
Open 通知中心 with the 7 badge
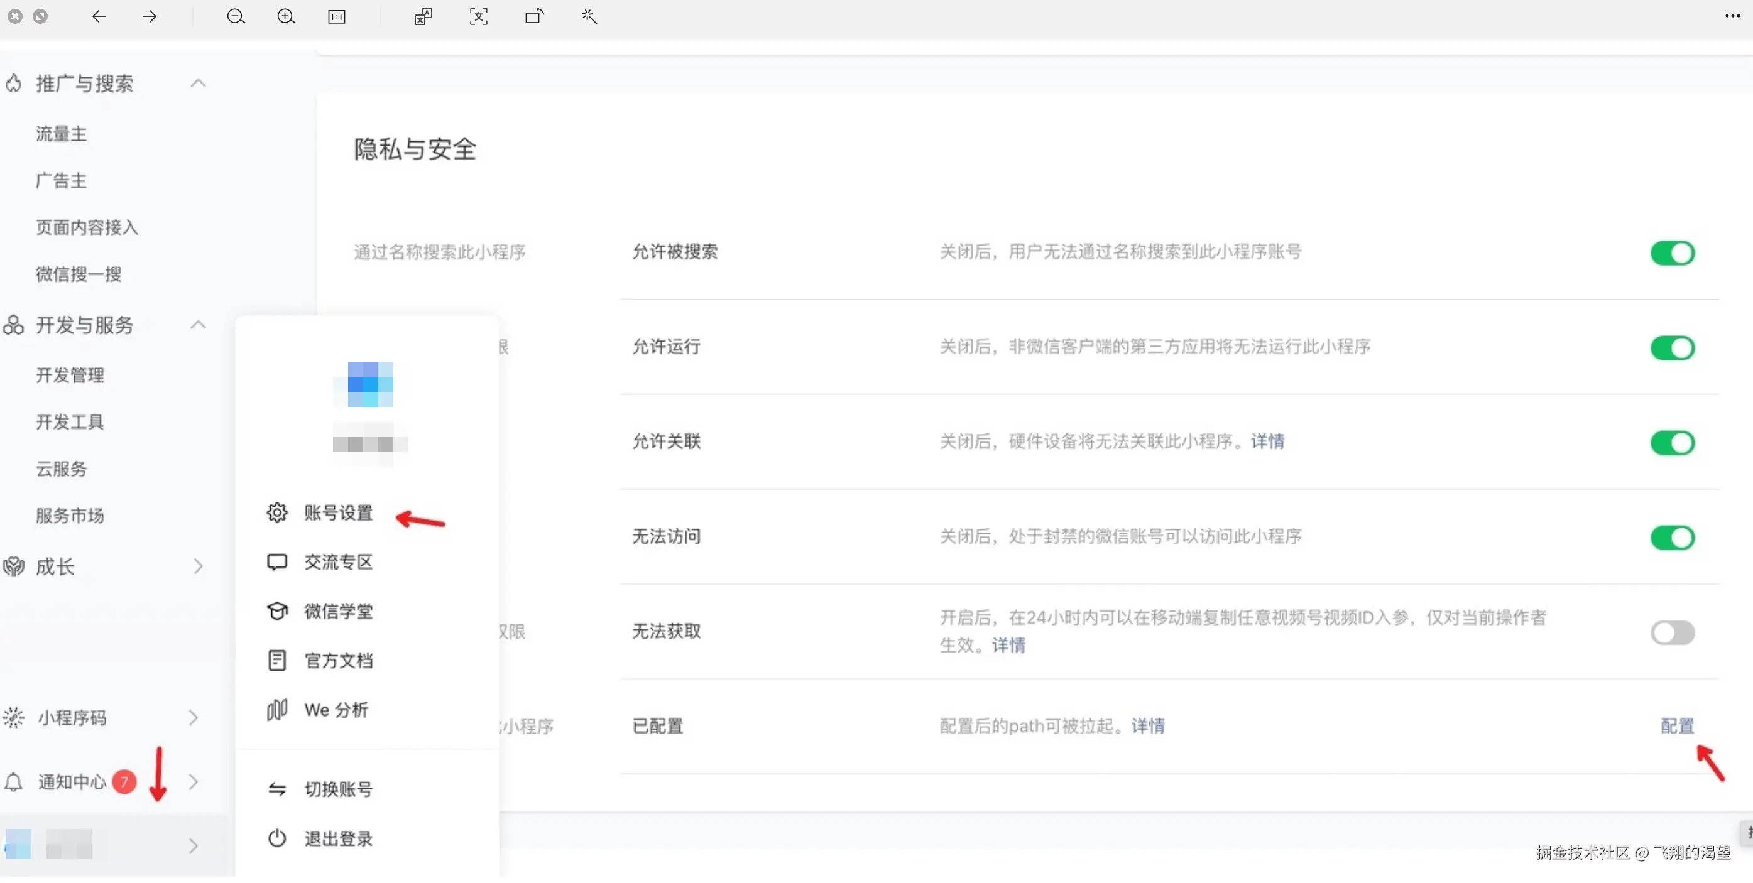72,783
